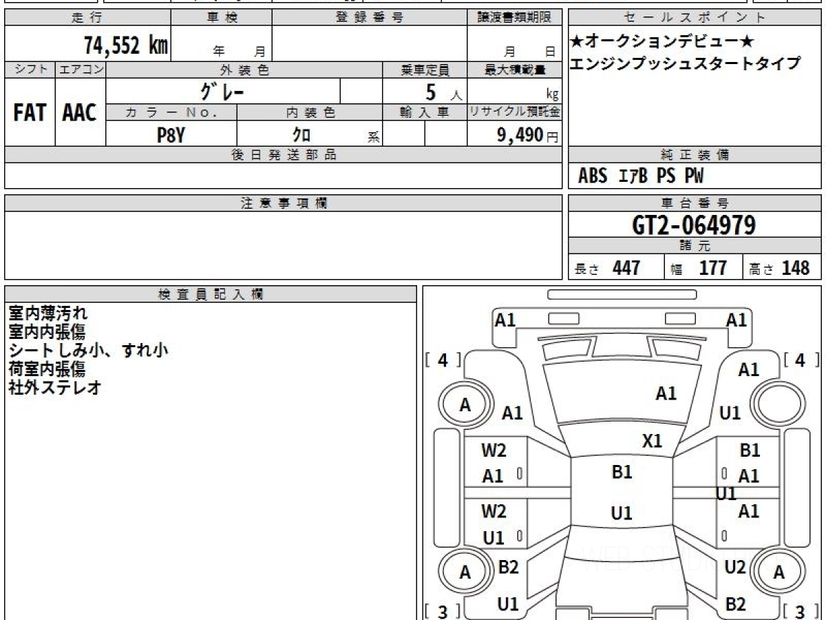Click the カラーNo. header

pyautogui.click(x=171, y=112)
